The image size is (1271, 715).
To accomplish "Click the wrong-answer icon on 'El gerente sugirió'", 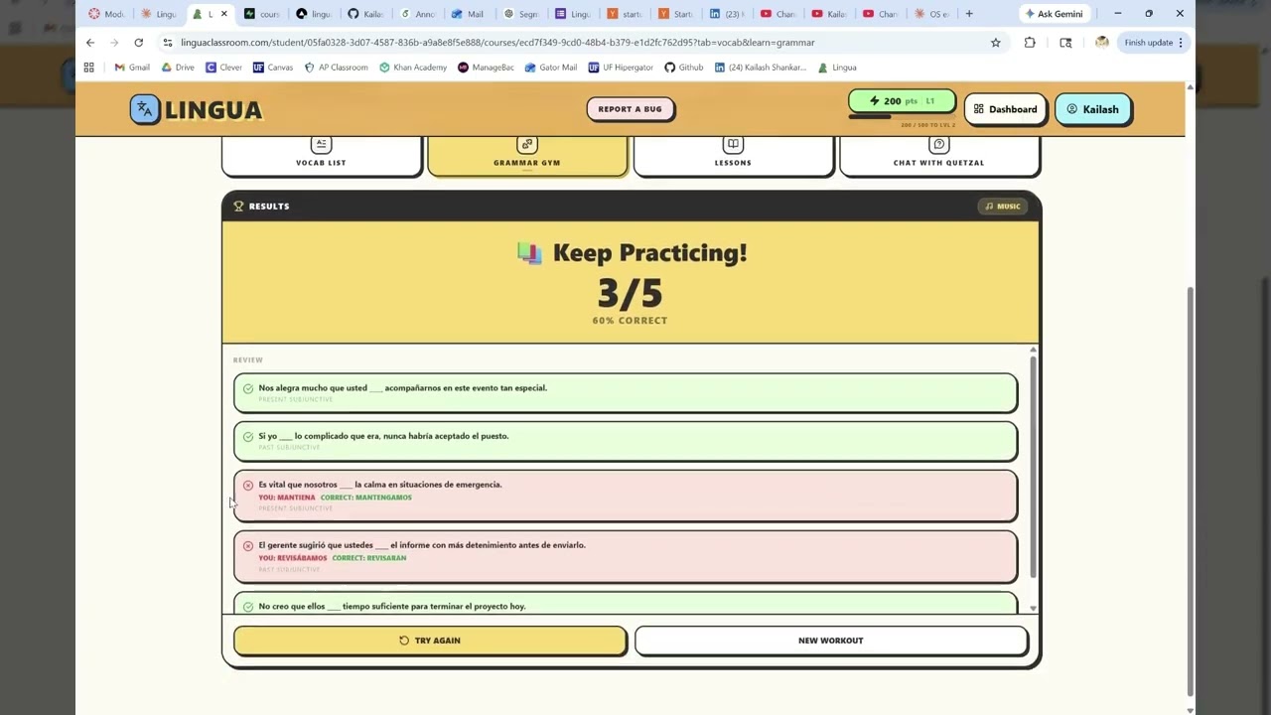I will pos(248,545).
